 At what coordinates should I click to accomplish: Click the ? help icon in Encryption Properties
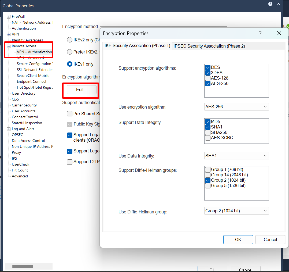[x=260, y=33]
